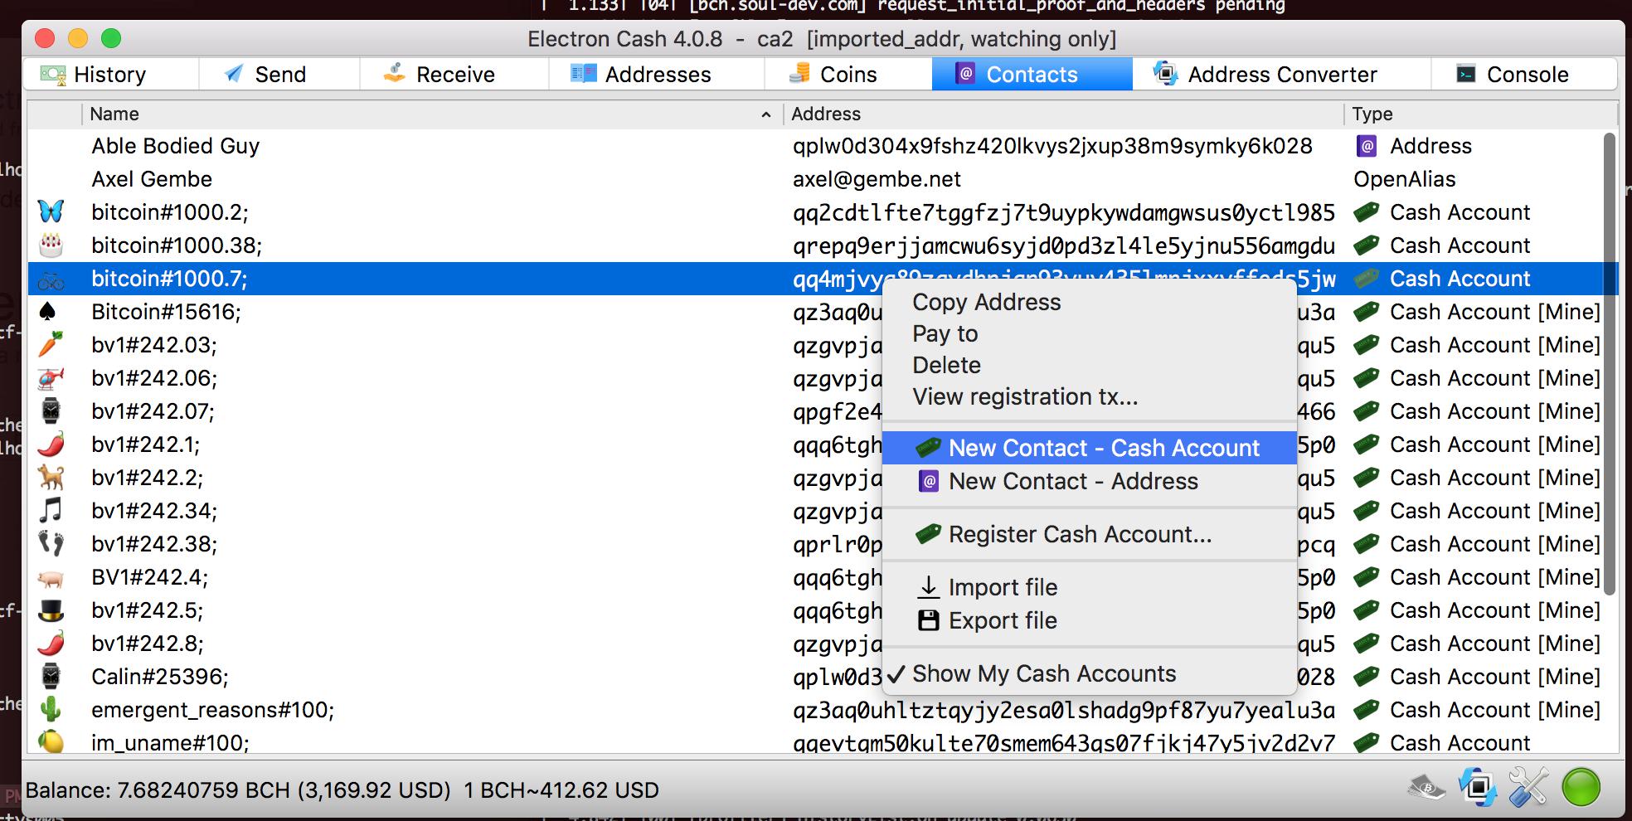
Task: Select New Contact - Cash Account
Action: (1089, 448)
